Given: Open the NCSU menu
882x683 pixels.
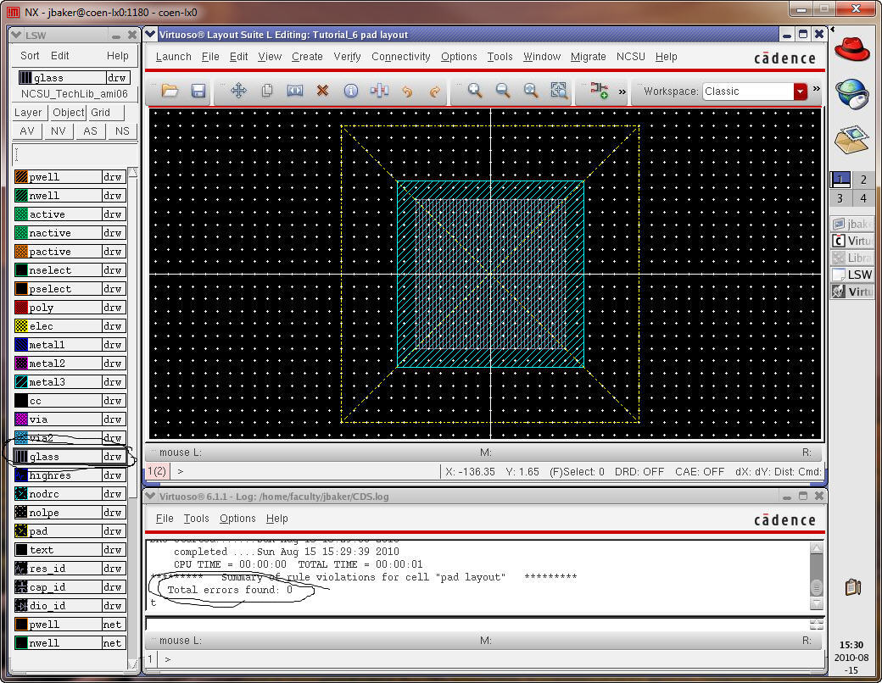Looking at the screenshot, I should (630, 57).
